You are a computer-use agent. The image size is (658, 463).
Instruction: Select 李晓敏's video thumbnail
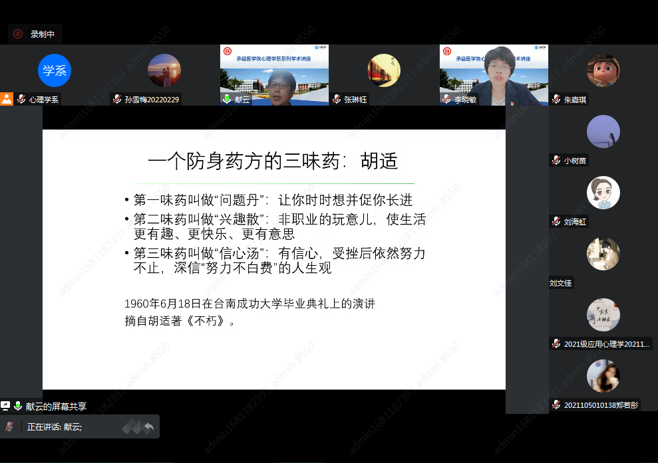tap(494, 74)
